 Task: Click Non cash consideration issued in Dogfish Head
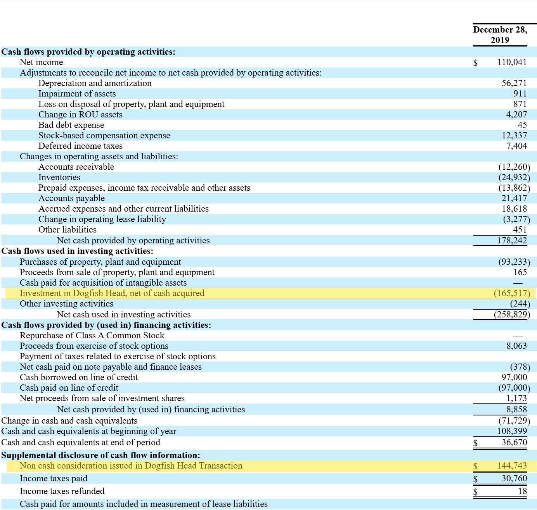coord(131,466)
